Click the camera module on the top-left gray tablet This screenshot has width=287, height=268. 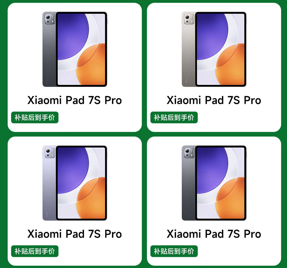pyautogui.click(x=50, y=19)
